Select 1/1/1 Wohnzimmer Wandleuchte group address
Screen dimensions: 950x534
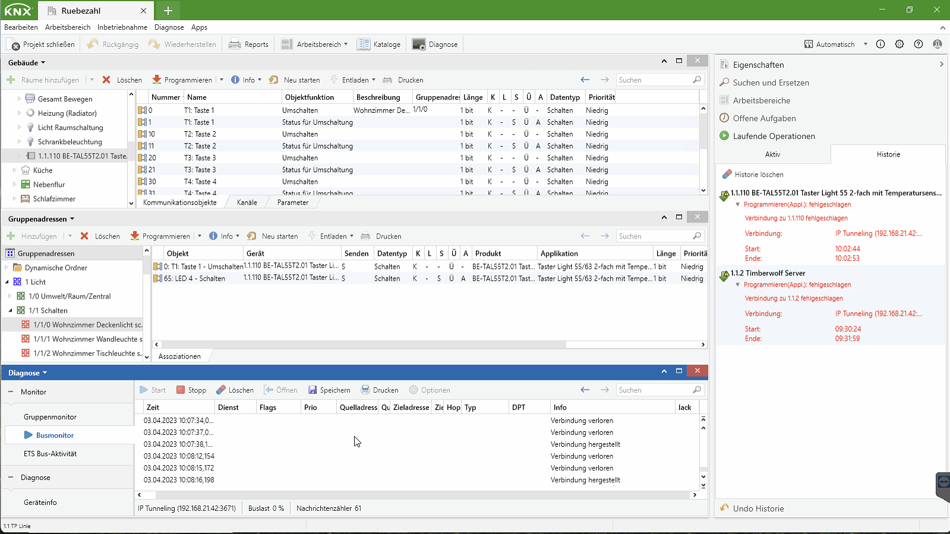coord(82,339)
